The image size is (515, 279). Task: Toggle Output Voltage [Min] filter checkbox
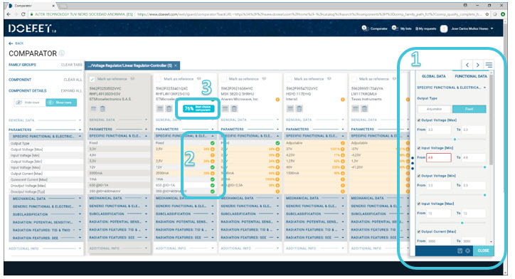[x=419, y=176]
